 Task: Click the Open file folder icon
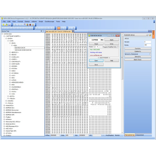7,25
